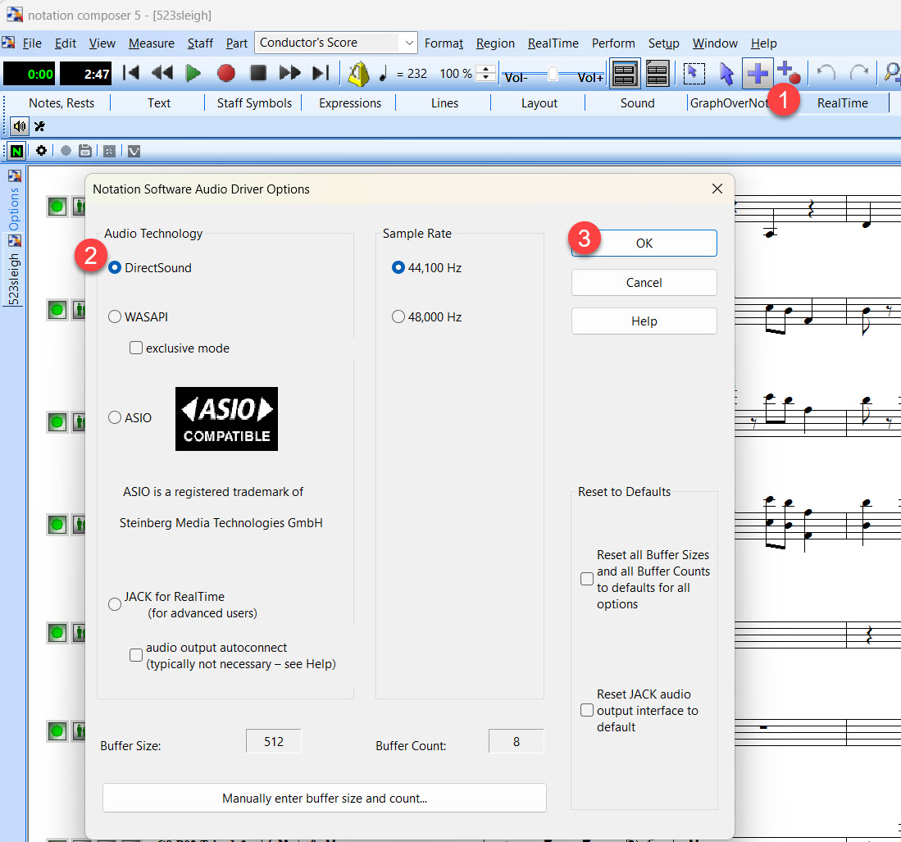
Task: Jump to the beginning of the song
Action: pyautogui.click(x=130, y=74)
